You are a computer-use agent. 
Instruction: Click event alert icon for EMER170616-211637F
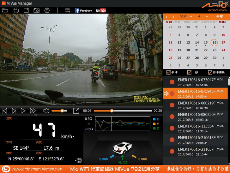[x=172, y=152]
